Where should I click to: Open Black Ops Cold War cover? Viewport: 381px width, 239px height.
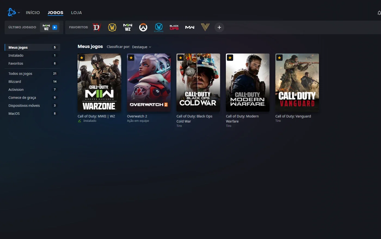[198, 83]
